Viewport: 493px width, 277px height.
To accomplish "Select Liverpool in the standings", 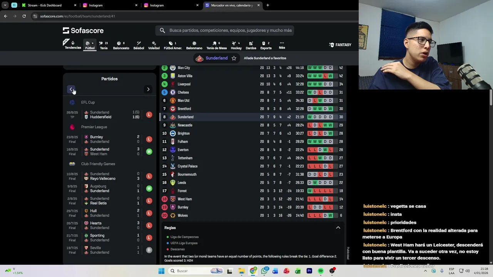I will click(253, 84).
